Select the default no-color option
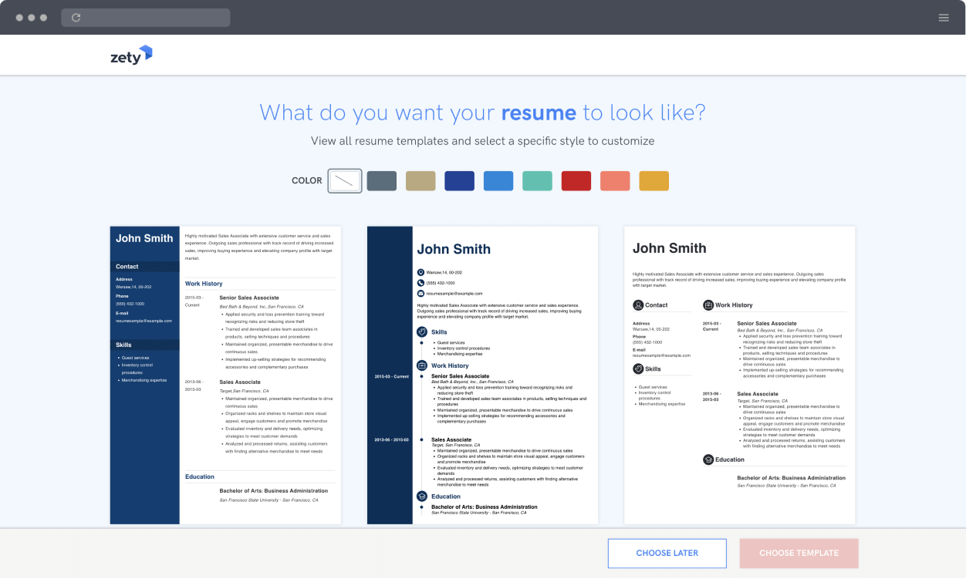The height and width of the screenshot is (579, 966). point(344,180)
